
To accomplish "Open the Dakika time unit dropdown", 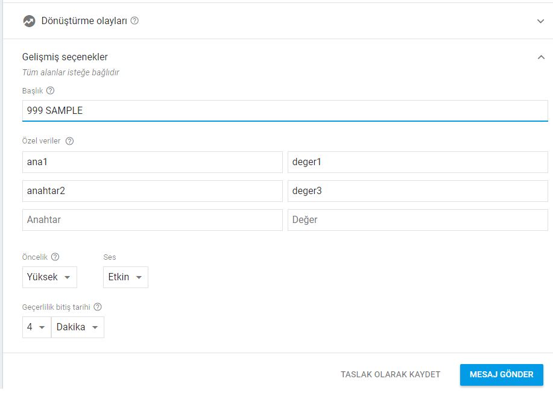I will pyautogui.click(x=78, y=327).
